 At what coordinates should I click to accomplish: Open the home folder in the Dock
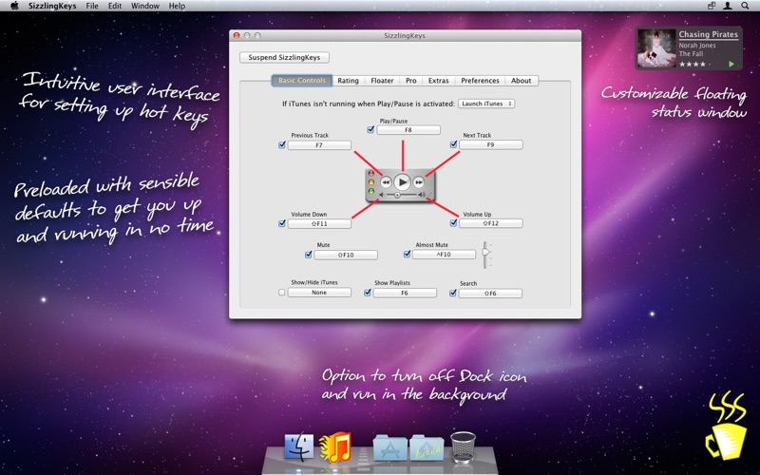tap(427, 447)
